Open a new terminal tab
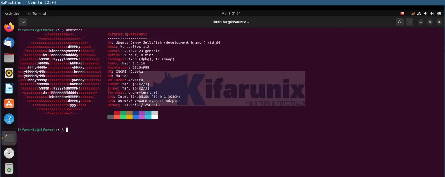Viewport: 445px width, 177px height. [x=23, y=22]
